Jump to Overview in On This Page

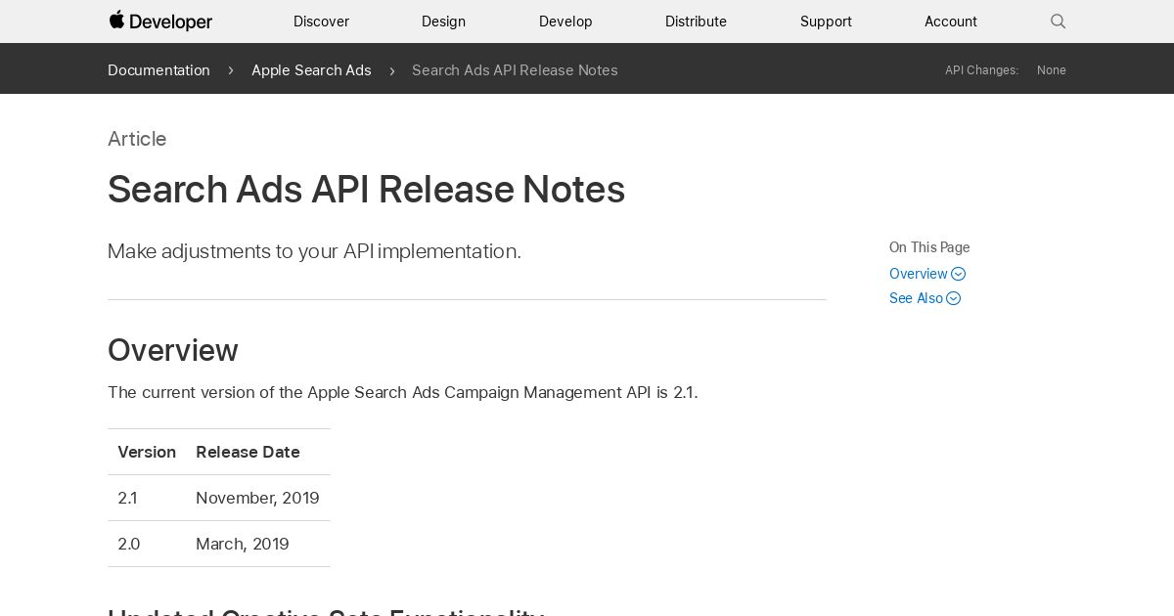pos(919,274)
